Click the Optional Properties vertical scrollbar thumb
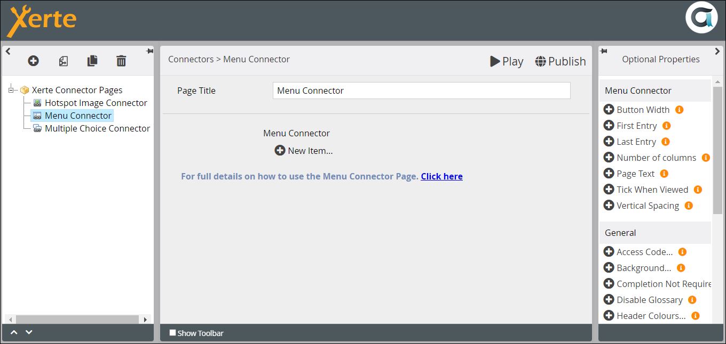 click(717, 150)
